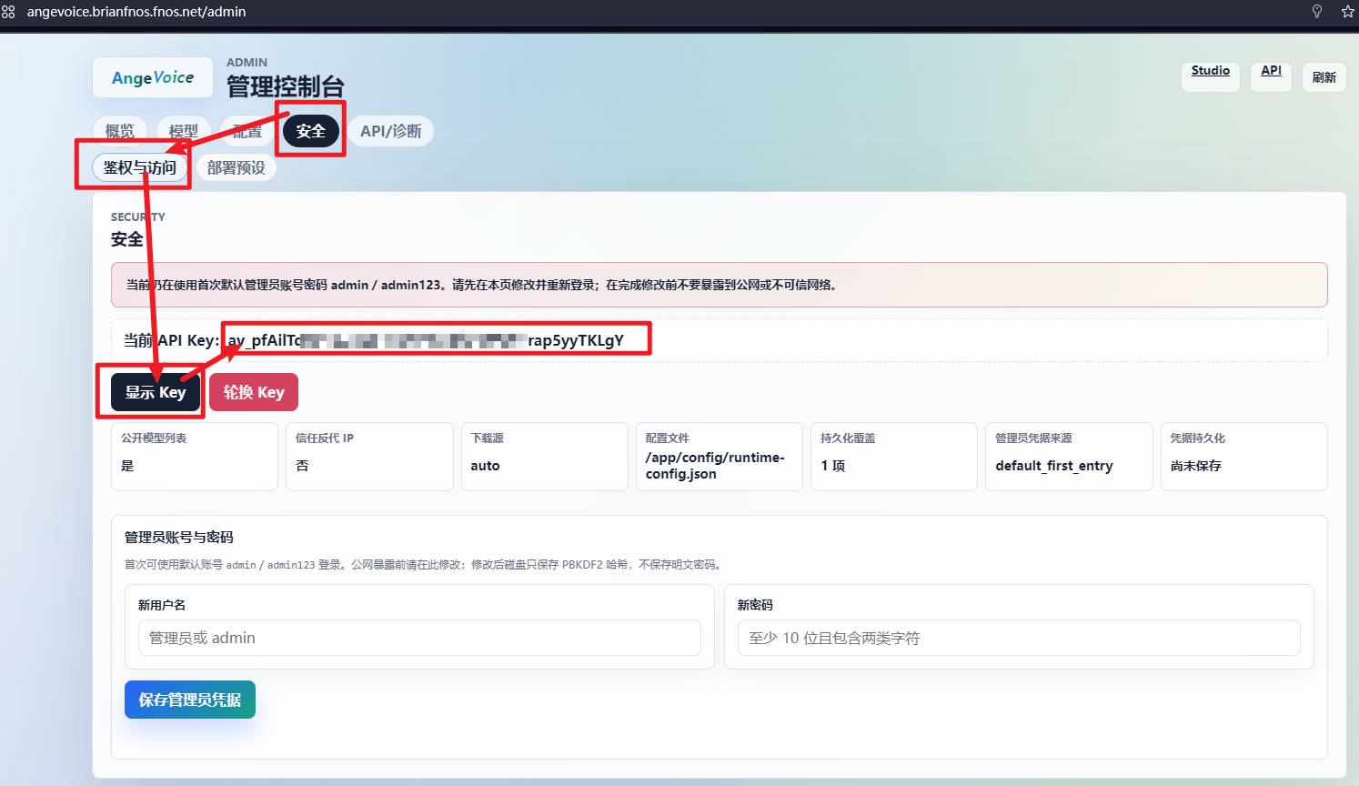Screen dimensions: 1359x786
Task: Click the AngeVoice logo
Action: point(153,77)
